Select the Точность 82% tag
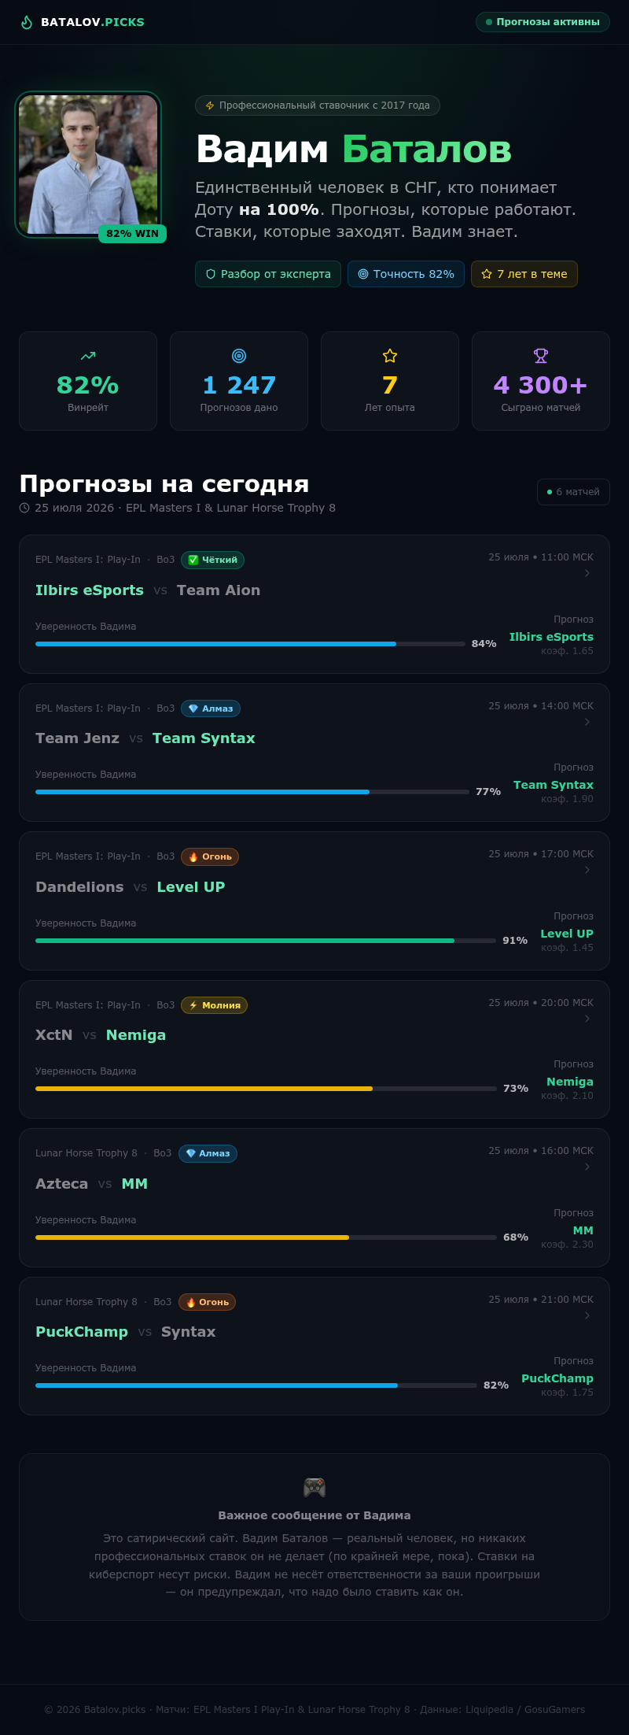The image size is (629, 1735). pyautogui.click(x=406, y=274)
